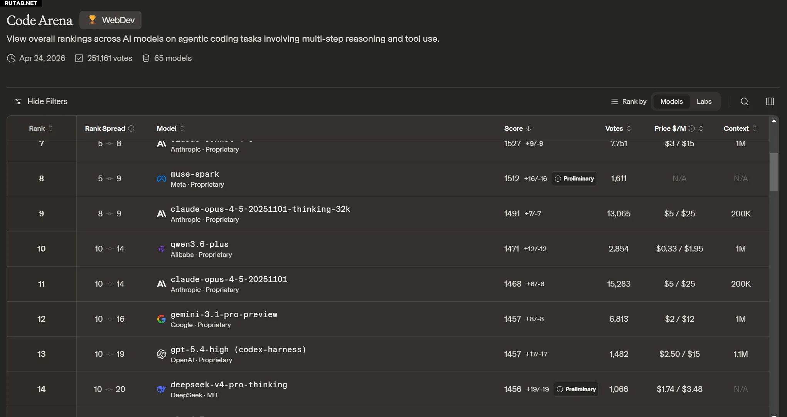
Task: Click the search magnifier icon
Action: coord(745,101)
